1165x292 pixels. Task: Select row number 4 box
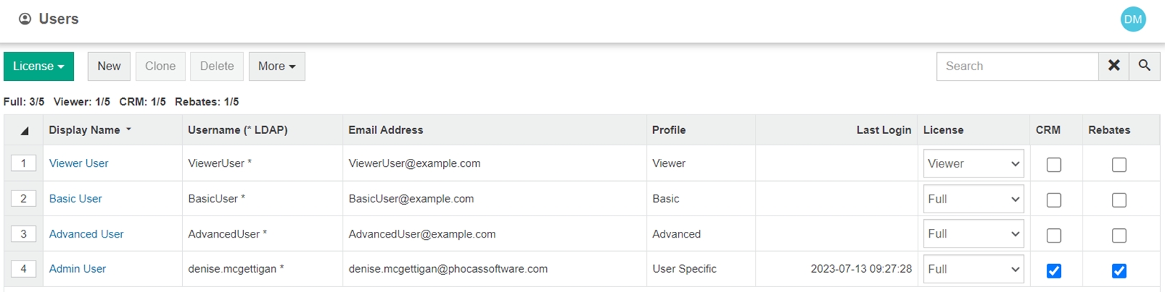[x=24, y=269]
